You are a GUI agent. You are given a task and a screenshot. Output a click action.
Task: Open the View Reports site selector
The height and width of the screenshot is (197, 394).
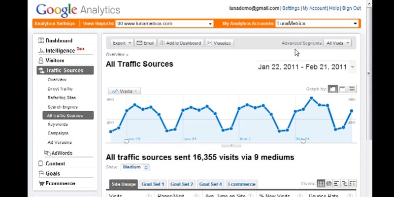click(x=164, y=24)
